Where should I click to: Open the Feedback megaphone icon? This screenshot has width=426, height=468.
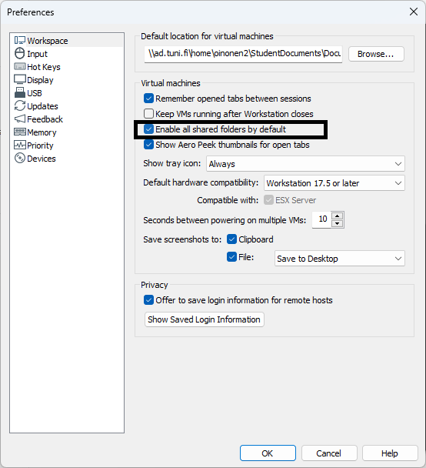point(20,119)
